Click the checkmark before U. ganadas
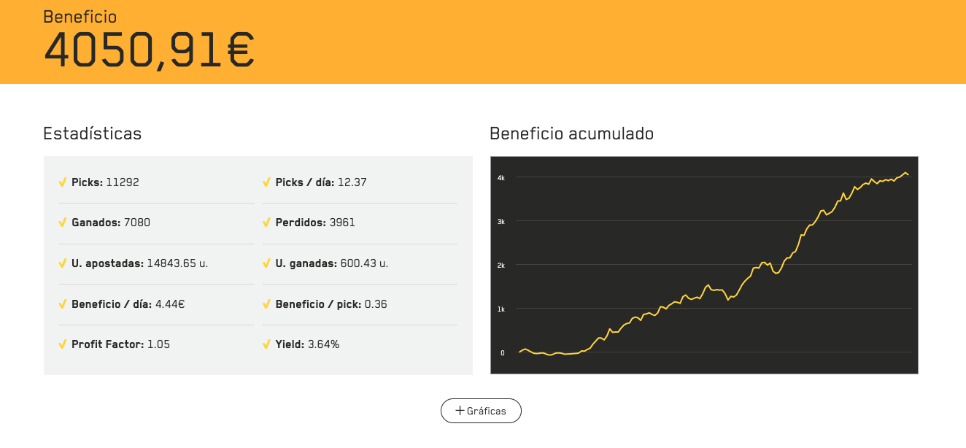Viewport: 966px width, 448px height. [x=266, y=263]
